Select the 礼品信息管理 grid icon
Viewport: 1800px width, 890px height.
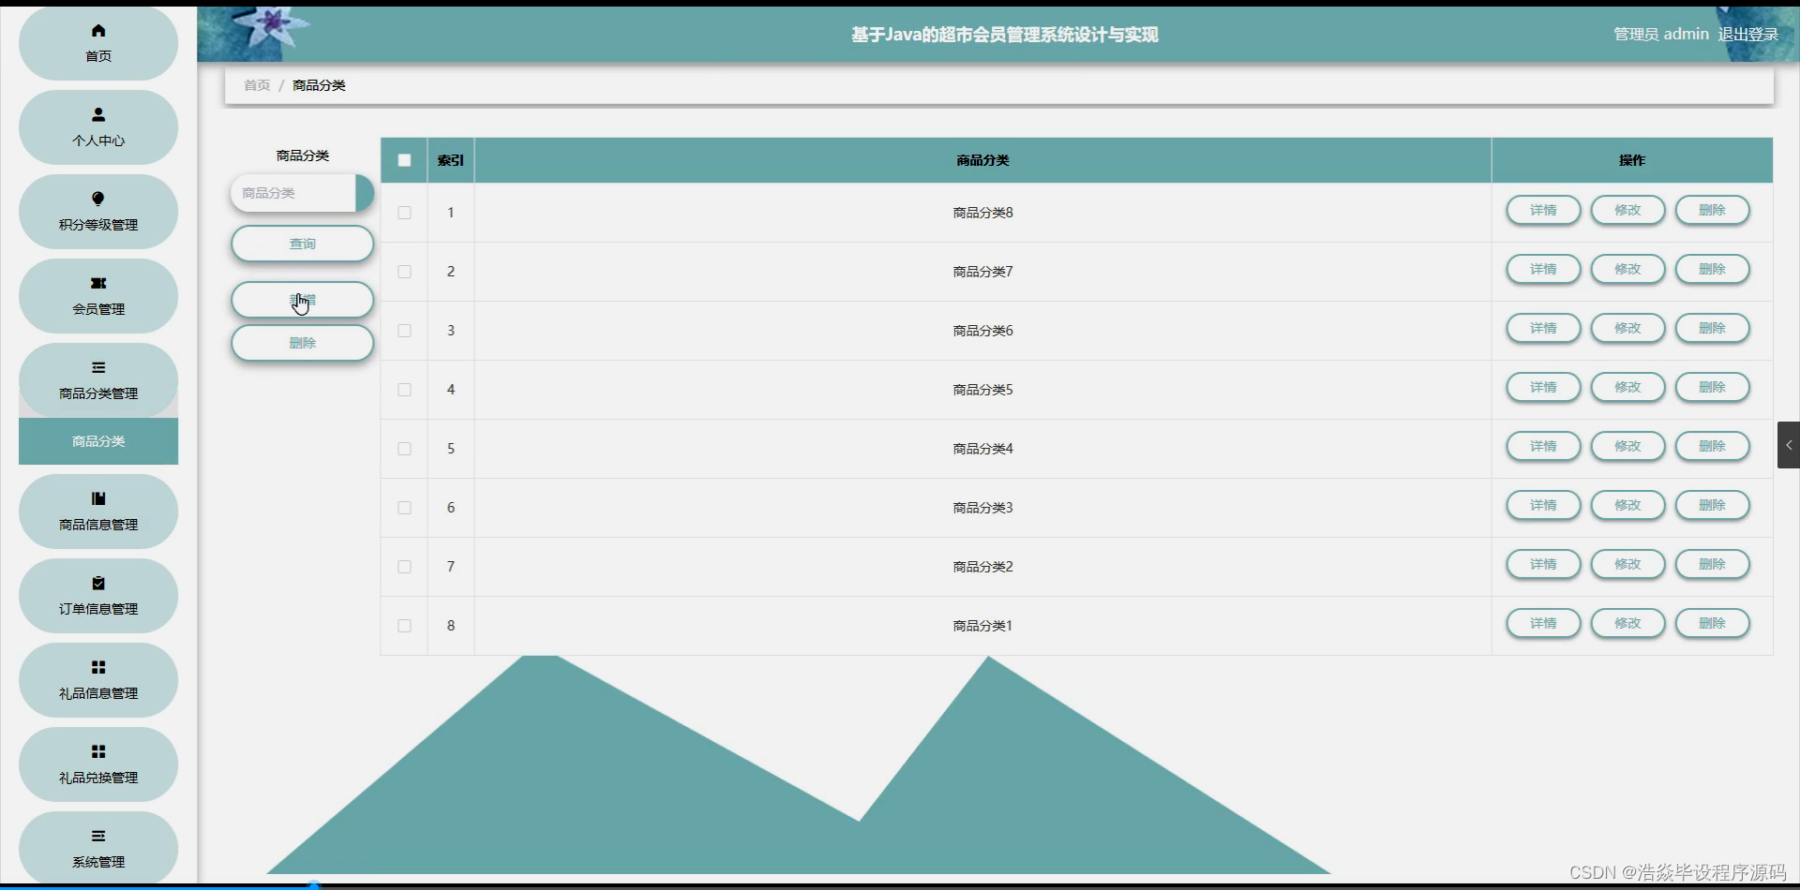(x=97, y=666)
